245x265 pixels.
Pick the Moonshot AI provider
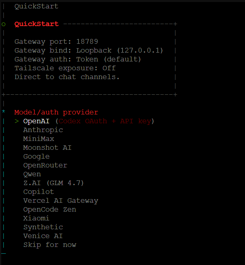(x=47, y=148)
